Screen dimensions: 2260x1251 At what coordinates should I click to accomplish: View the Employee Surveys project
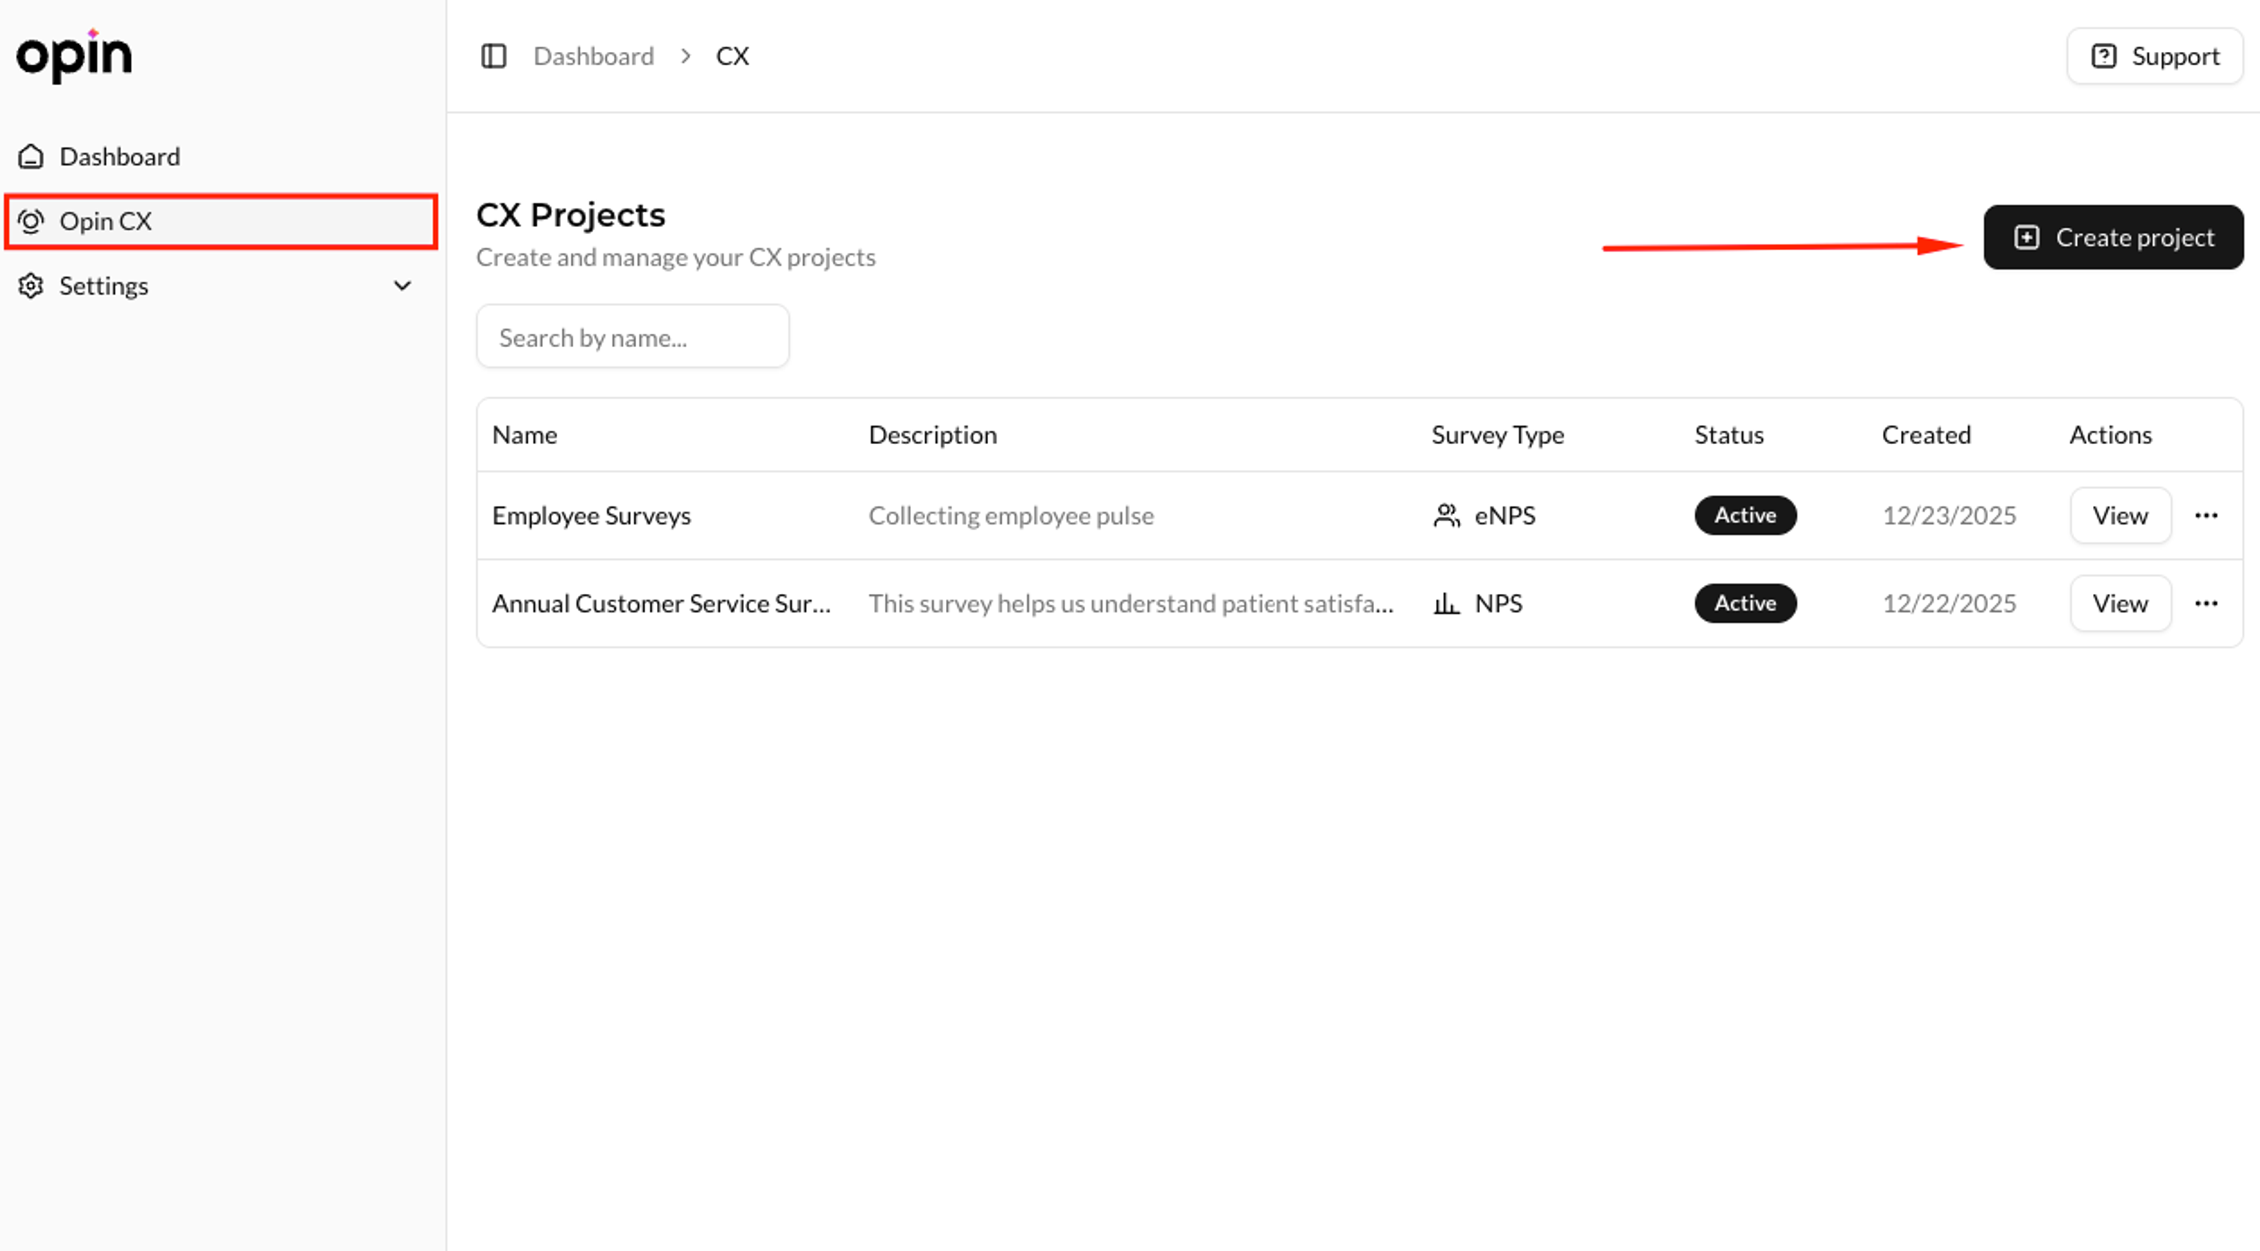click(2119, 516)
